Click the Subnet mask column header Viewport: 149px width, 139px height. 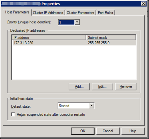point(111,38)
